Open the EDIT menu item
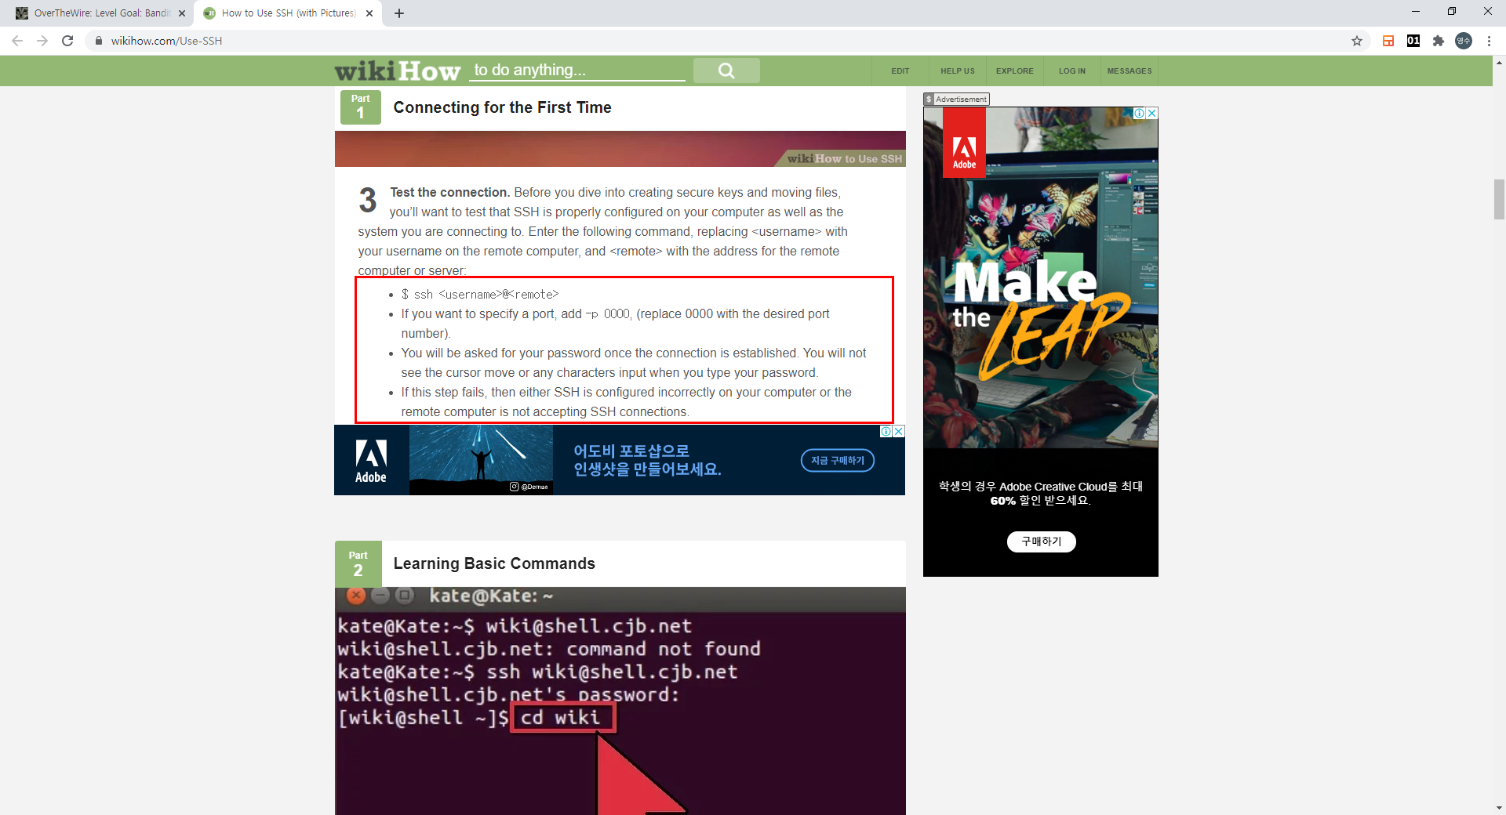This screenshot has width=1506, height=815. tap(900, 71)
